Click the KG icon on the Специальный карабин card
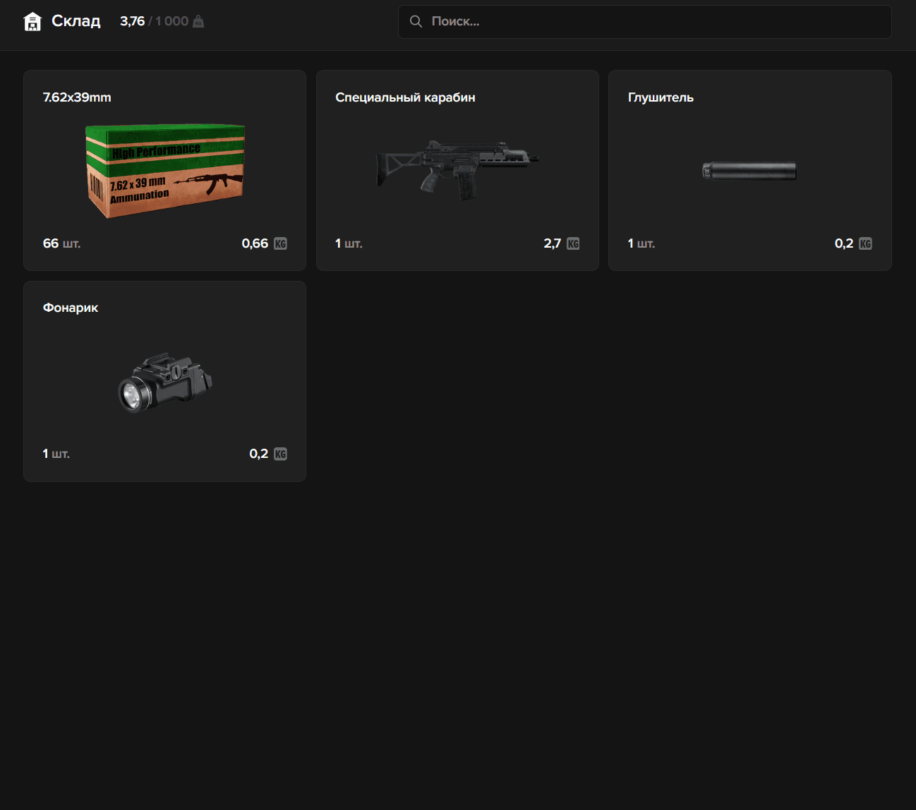This screenshot has height=810, width=916. [573, 244]
